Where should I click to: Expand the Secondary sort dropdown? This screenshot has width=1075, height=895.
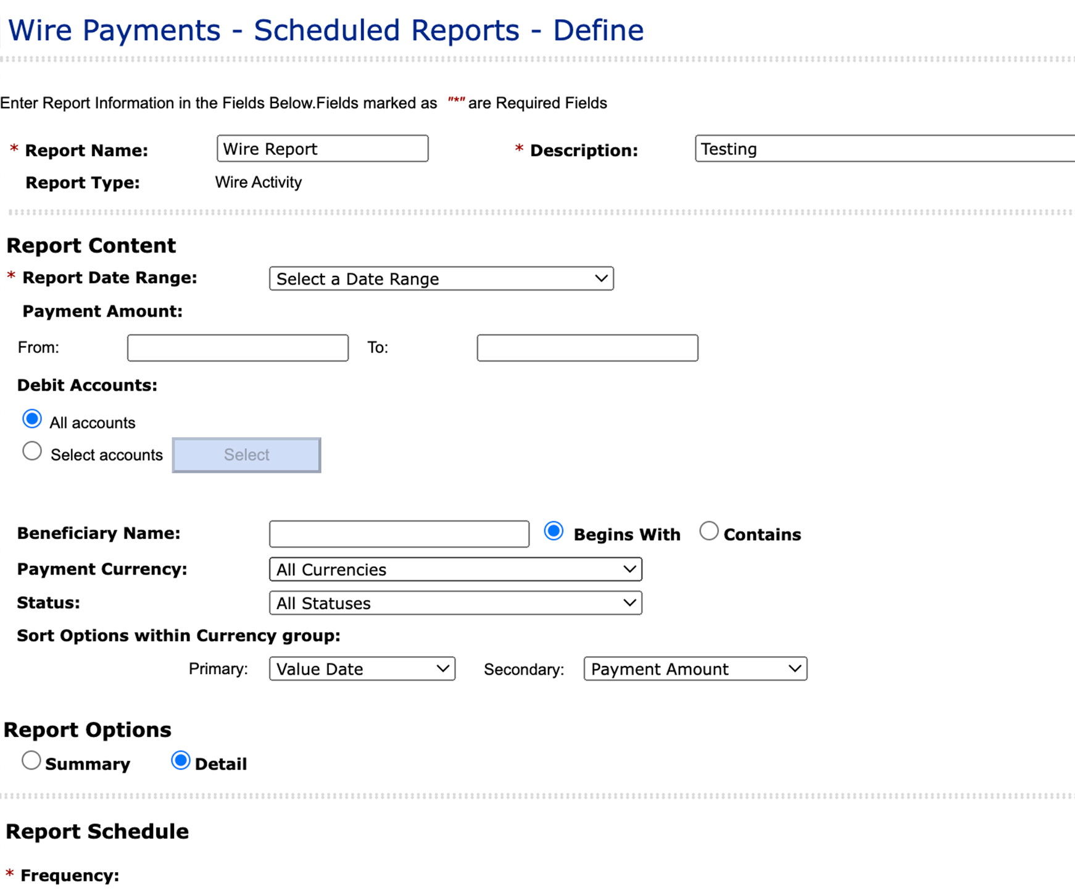695,669
